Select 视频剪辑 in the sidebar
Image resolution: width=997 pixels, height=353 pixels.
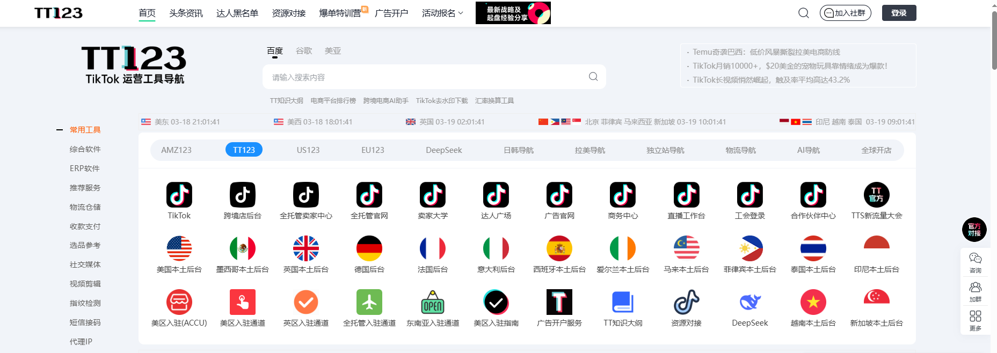tap(85, 284)
